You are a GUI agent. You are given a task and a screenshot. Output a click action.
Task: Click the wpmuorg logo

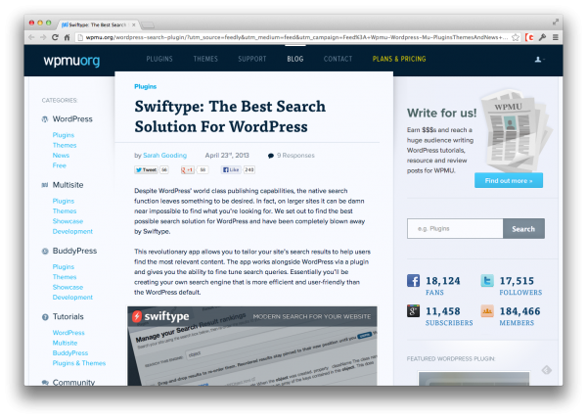(x=71, y=61)
